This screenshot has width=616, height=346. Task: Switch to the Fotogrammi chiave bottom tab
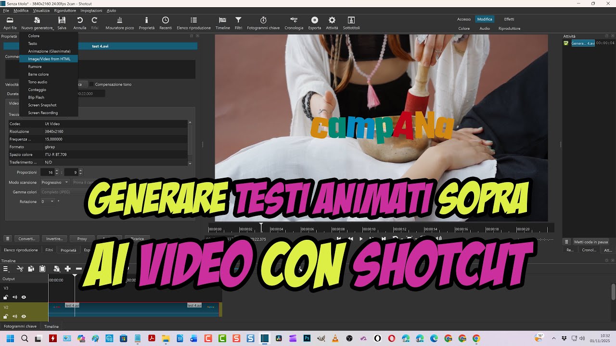pos(20,326)
